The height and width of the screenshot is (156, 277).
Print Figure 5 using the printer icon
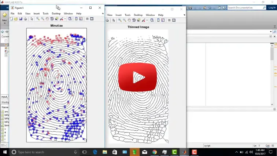(25, 19)
